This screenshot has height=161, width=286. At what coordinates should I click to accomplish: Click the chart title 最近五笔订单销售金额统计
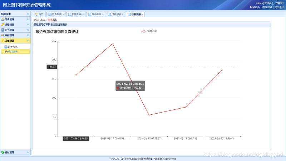[57, 32]
